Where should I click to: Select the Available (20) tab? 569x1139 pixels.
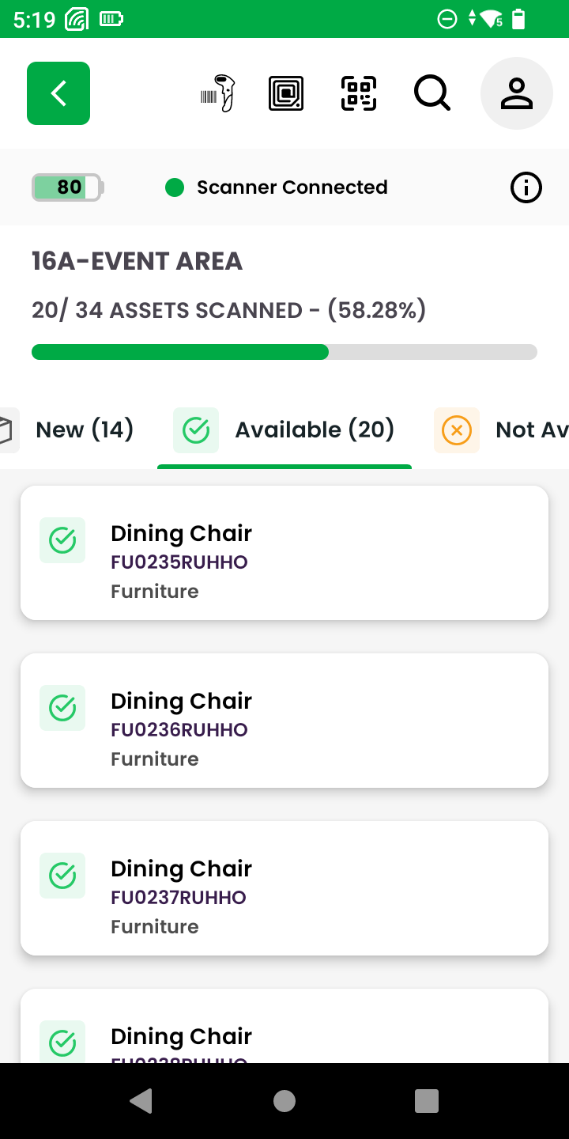pyautogui.click(x=284, y=429)
